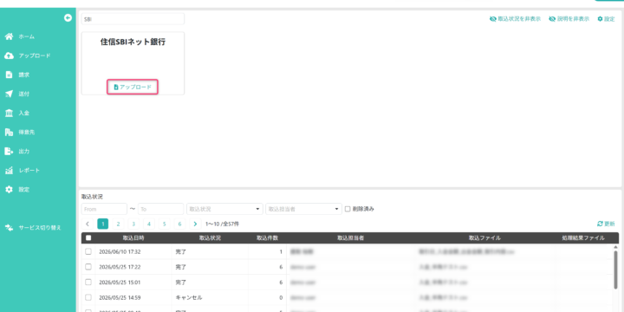Click the アップロード button under 住信SBIネット銀行
Image resolution: width=624 pixels, height=312 pixels.
(133, 87)
